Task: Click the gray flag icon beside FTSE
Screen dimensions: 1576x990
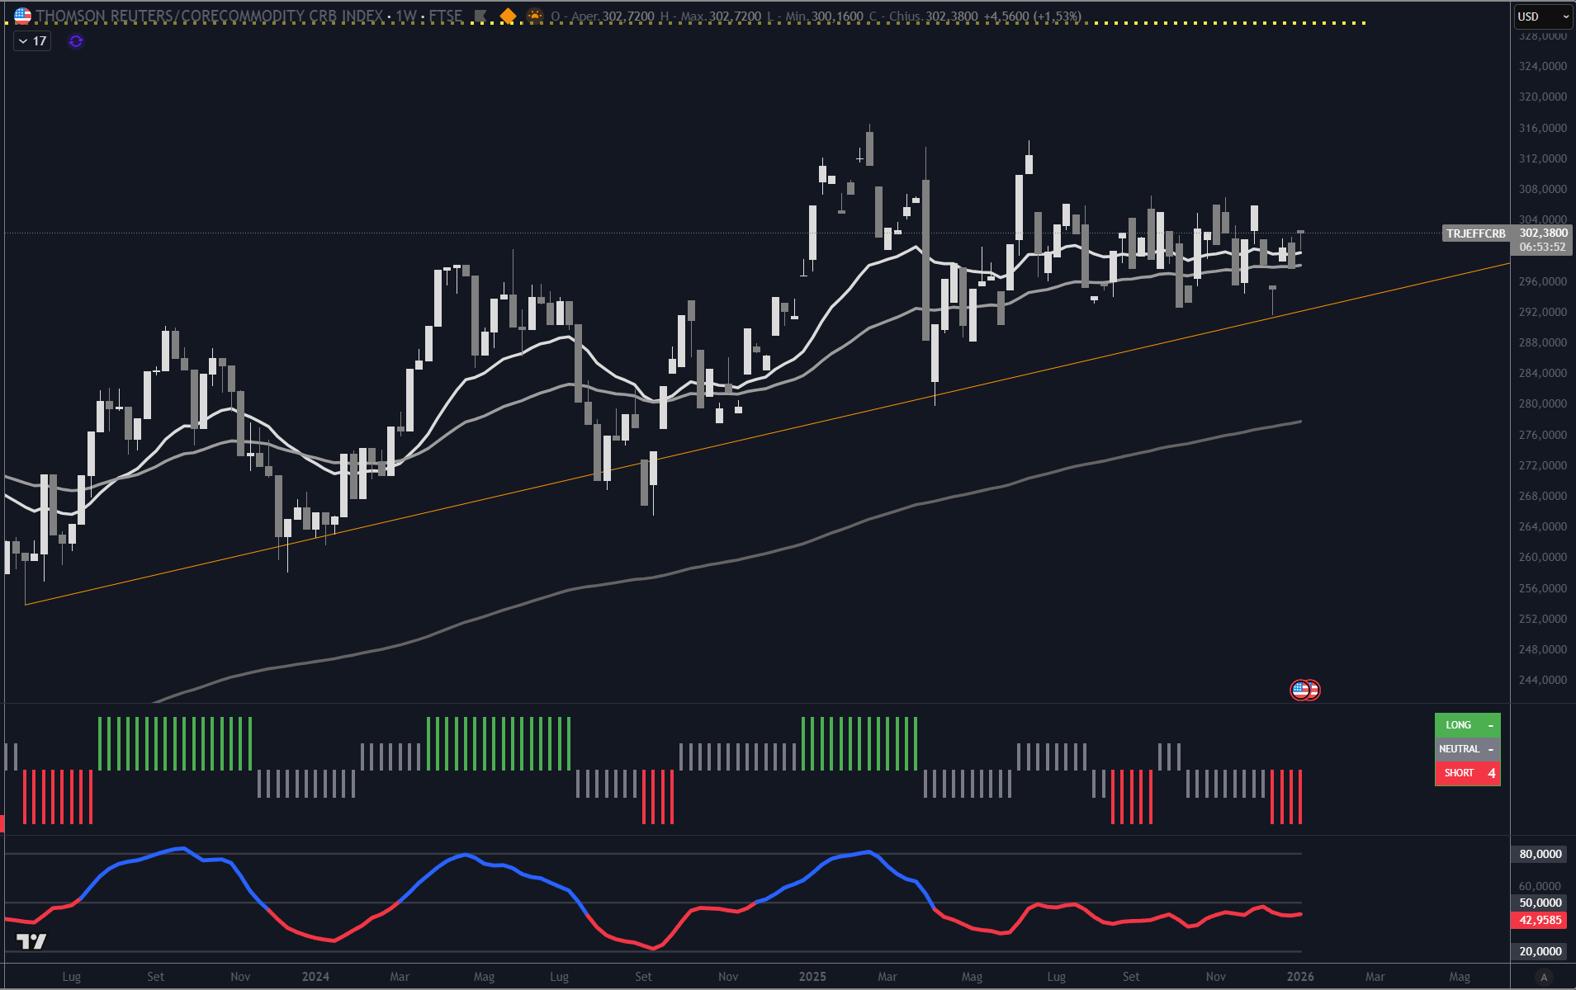Action: click(480, 16)
